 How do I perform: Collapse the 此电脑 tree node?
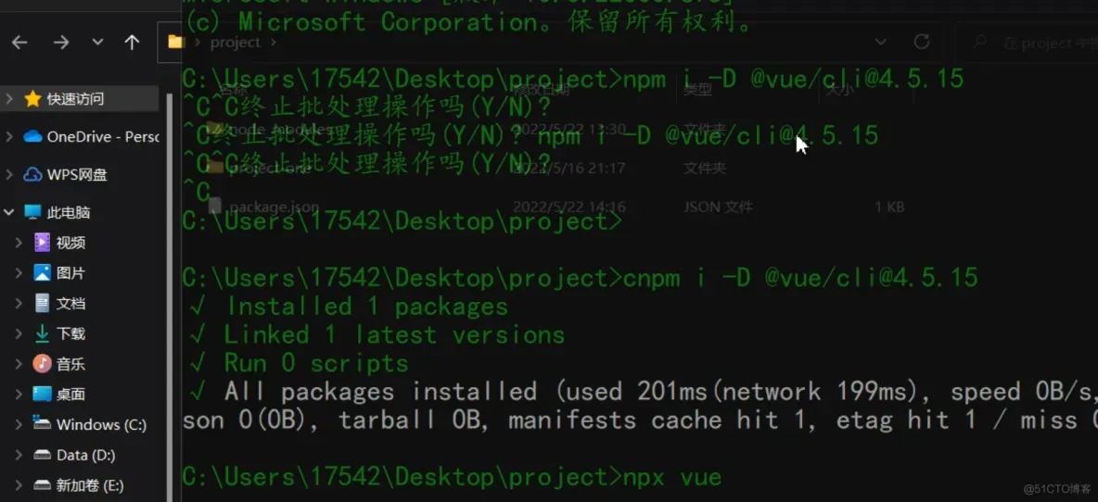coord(9,212)
